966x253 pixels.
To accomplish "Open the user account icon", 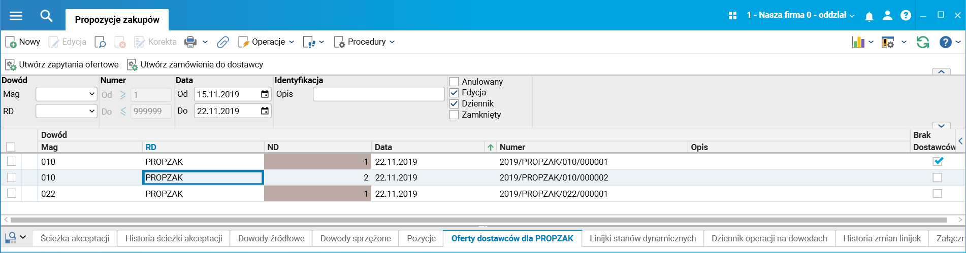I will [887, 16].
